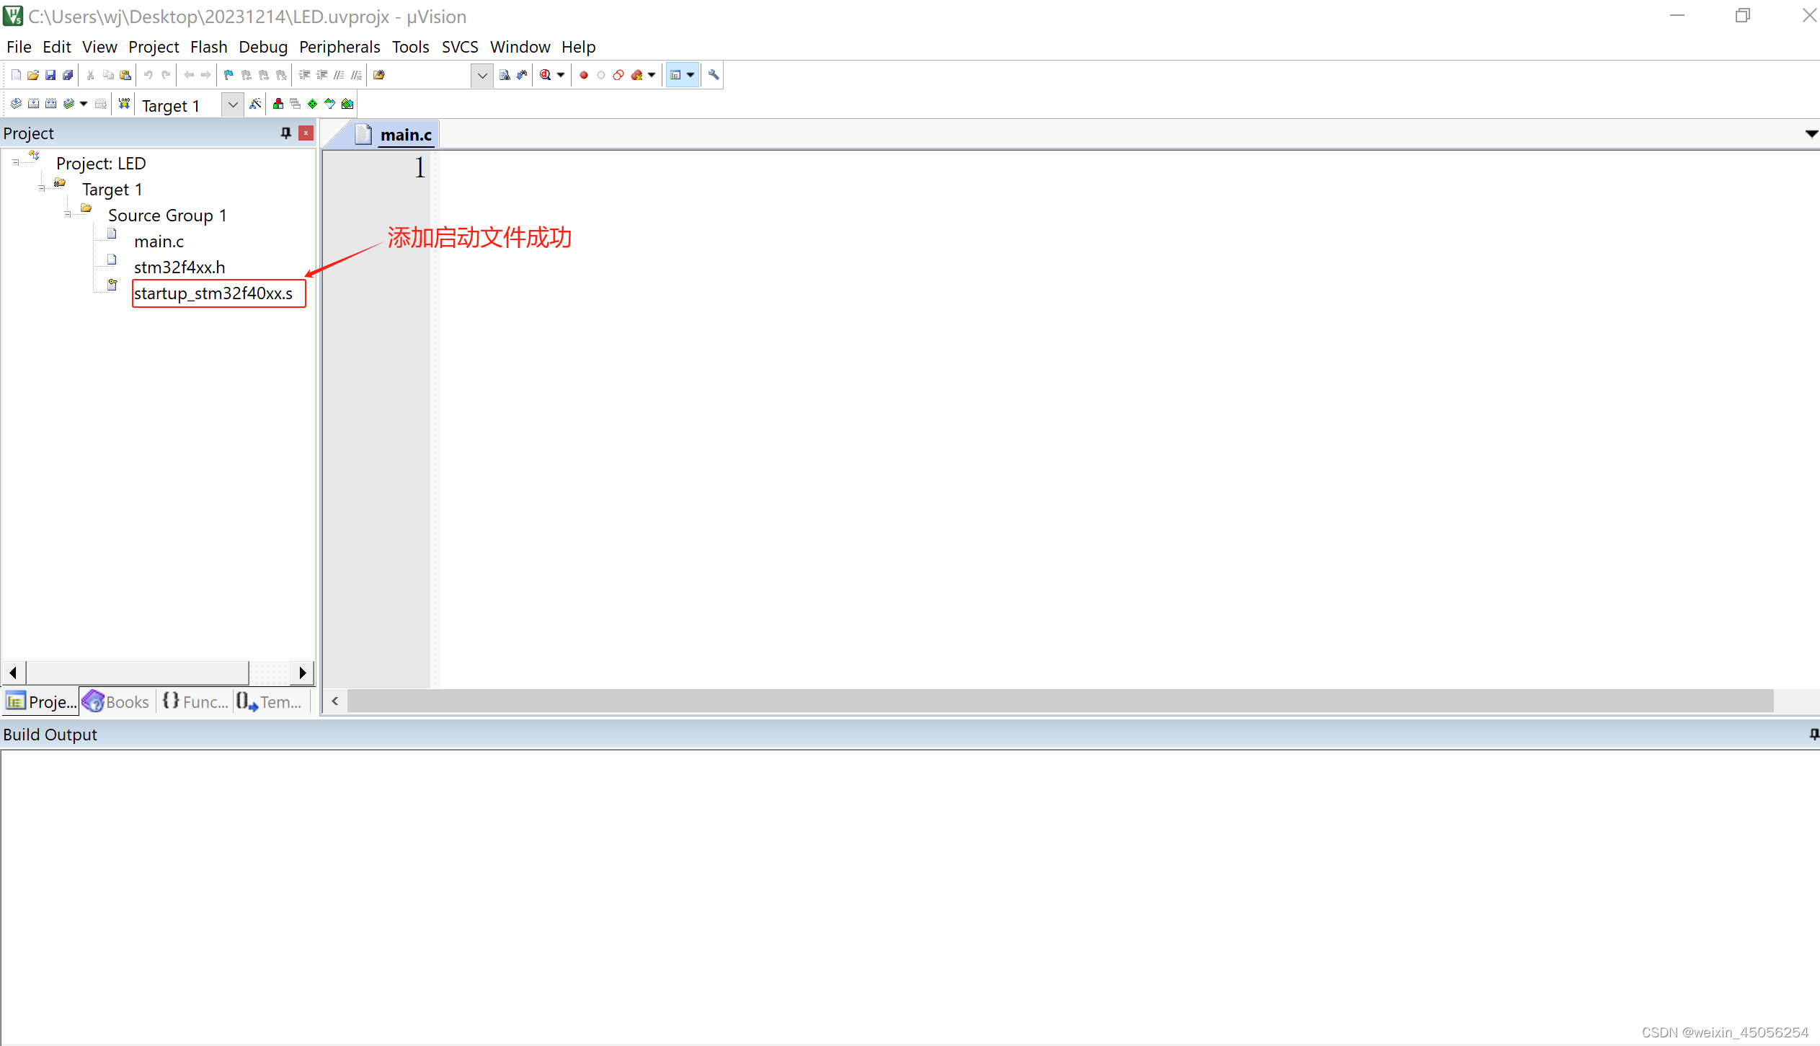1820x1046 pixels.
Task: Switch to the Functions panel tab
Action: coord(195,701)
